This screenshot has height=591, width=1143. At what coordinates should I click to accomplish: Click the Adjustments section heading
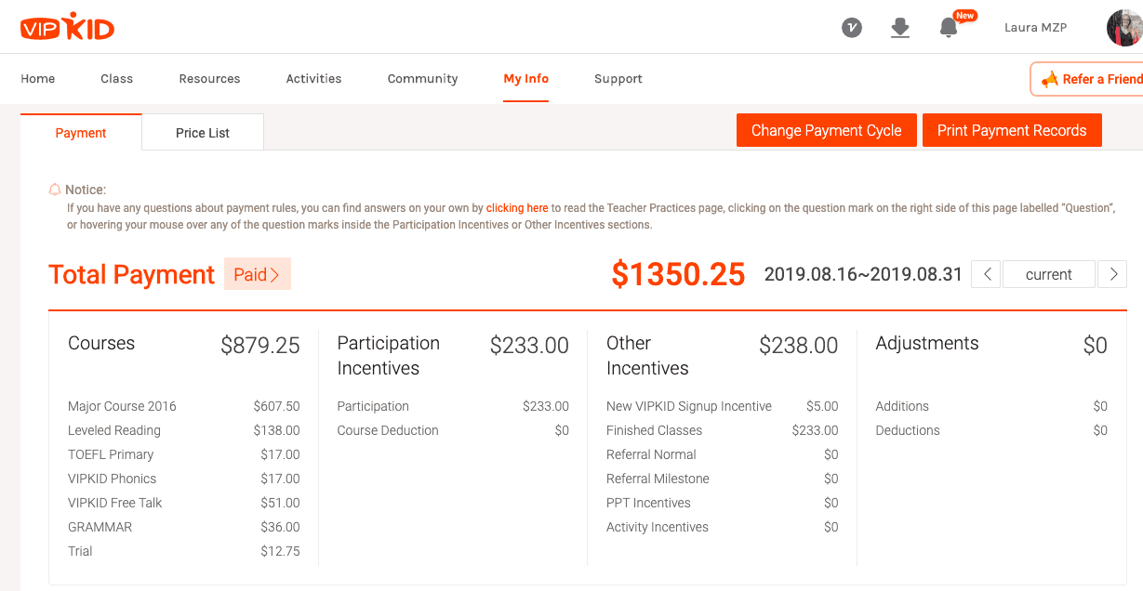click(927, 343)
